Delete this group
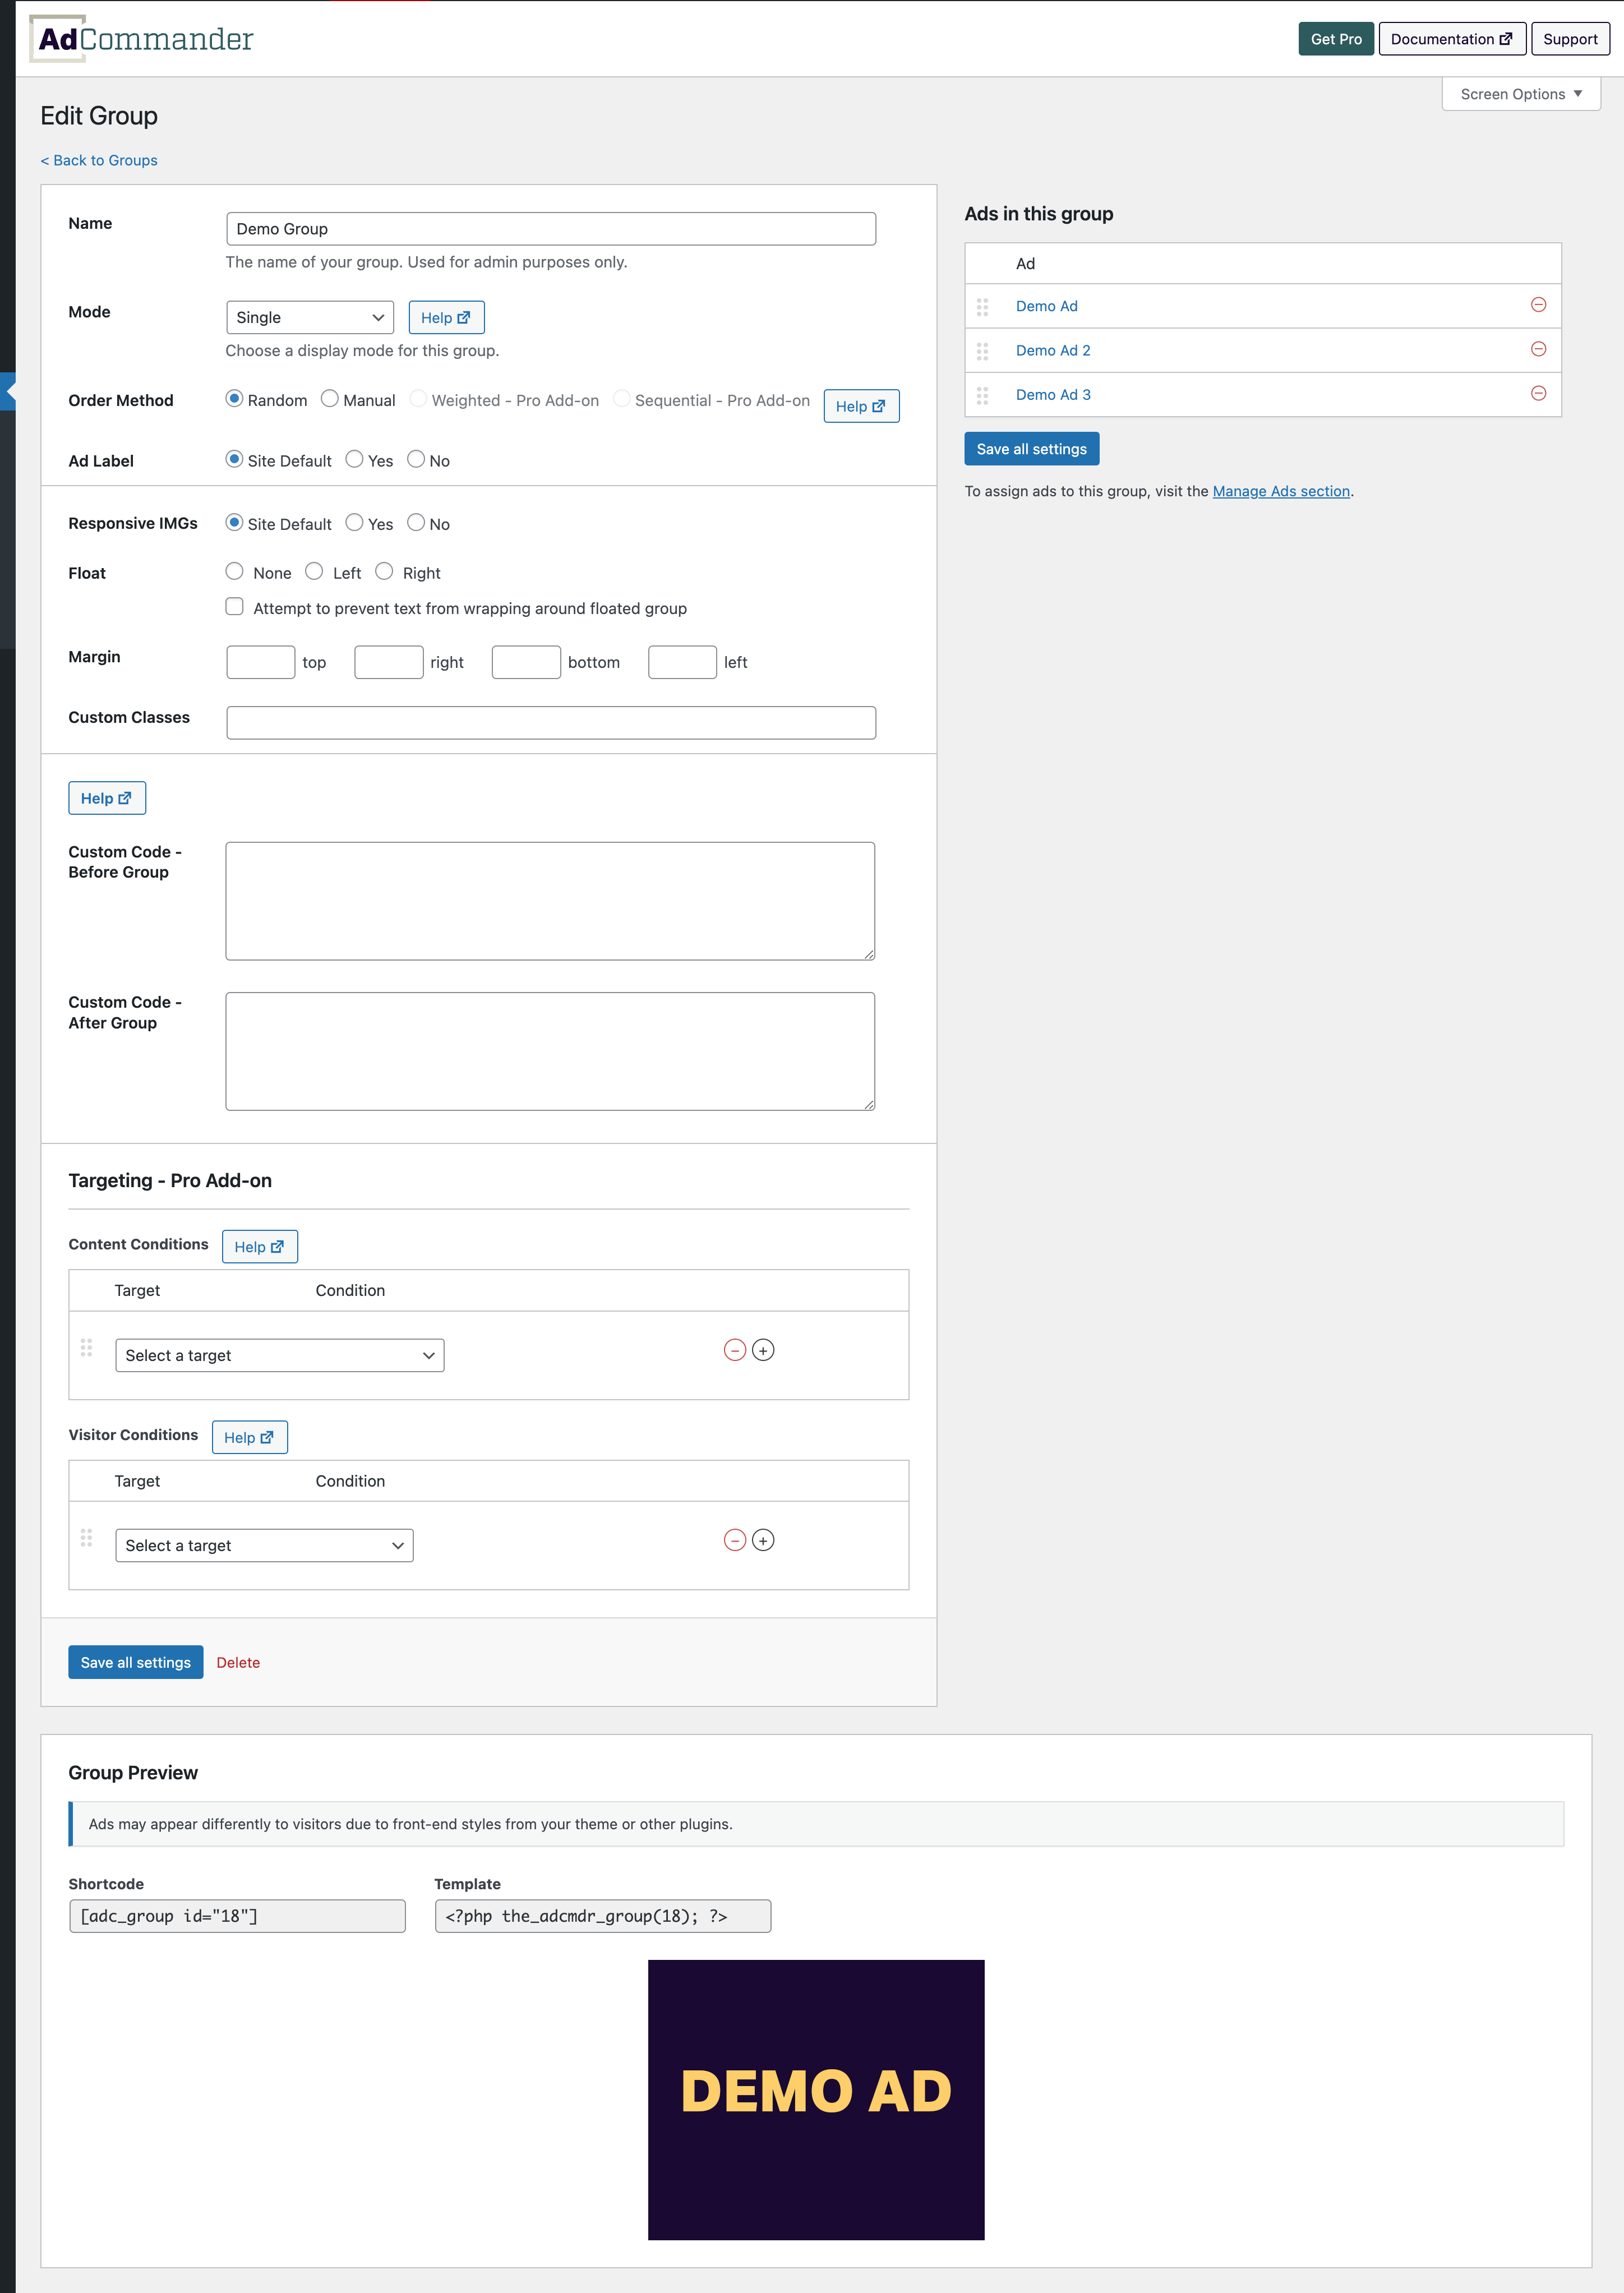Image resolution: width=1624 pixels, height=2293 pixels. tap(238, 1662)
